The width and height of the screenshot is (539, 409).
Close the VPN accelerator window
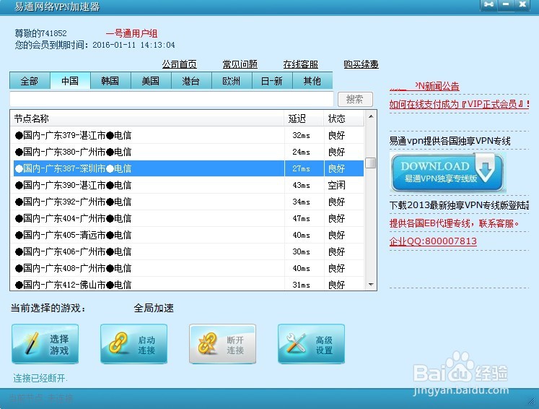(522, 4)
